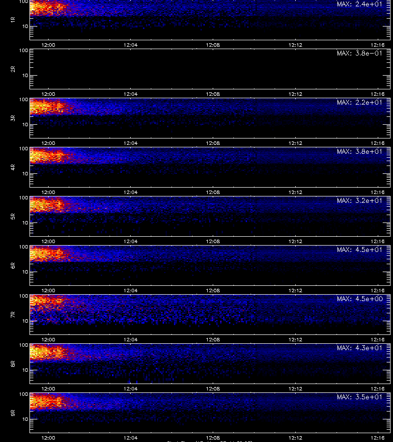Select the MAX: 3.8e-01 readout
The width and height of the screenshot is (393, 442).
click(360, 53)
